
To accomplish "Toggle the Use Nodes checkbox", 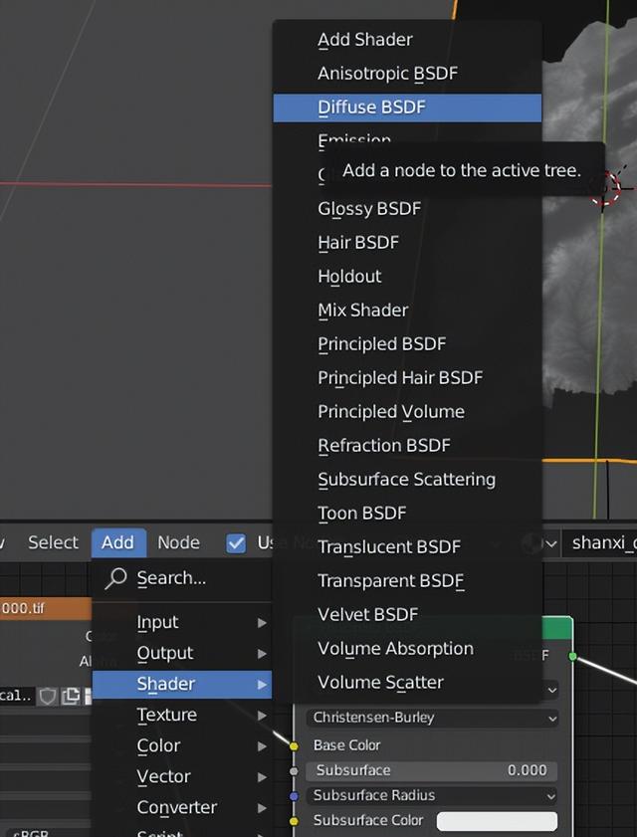I will point(236,543).
